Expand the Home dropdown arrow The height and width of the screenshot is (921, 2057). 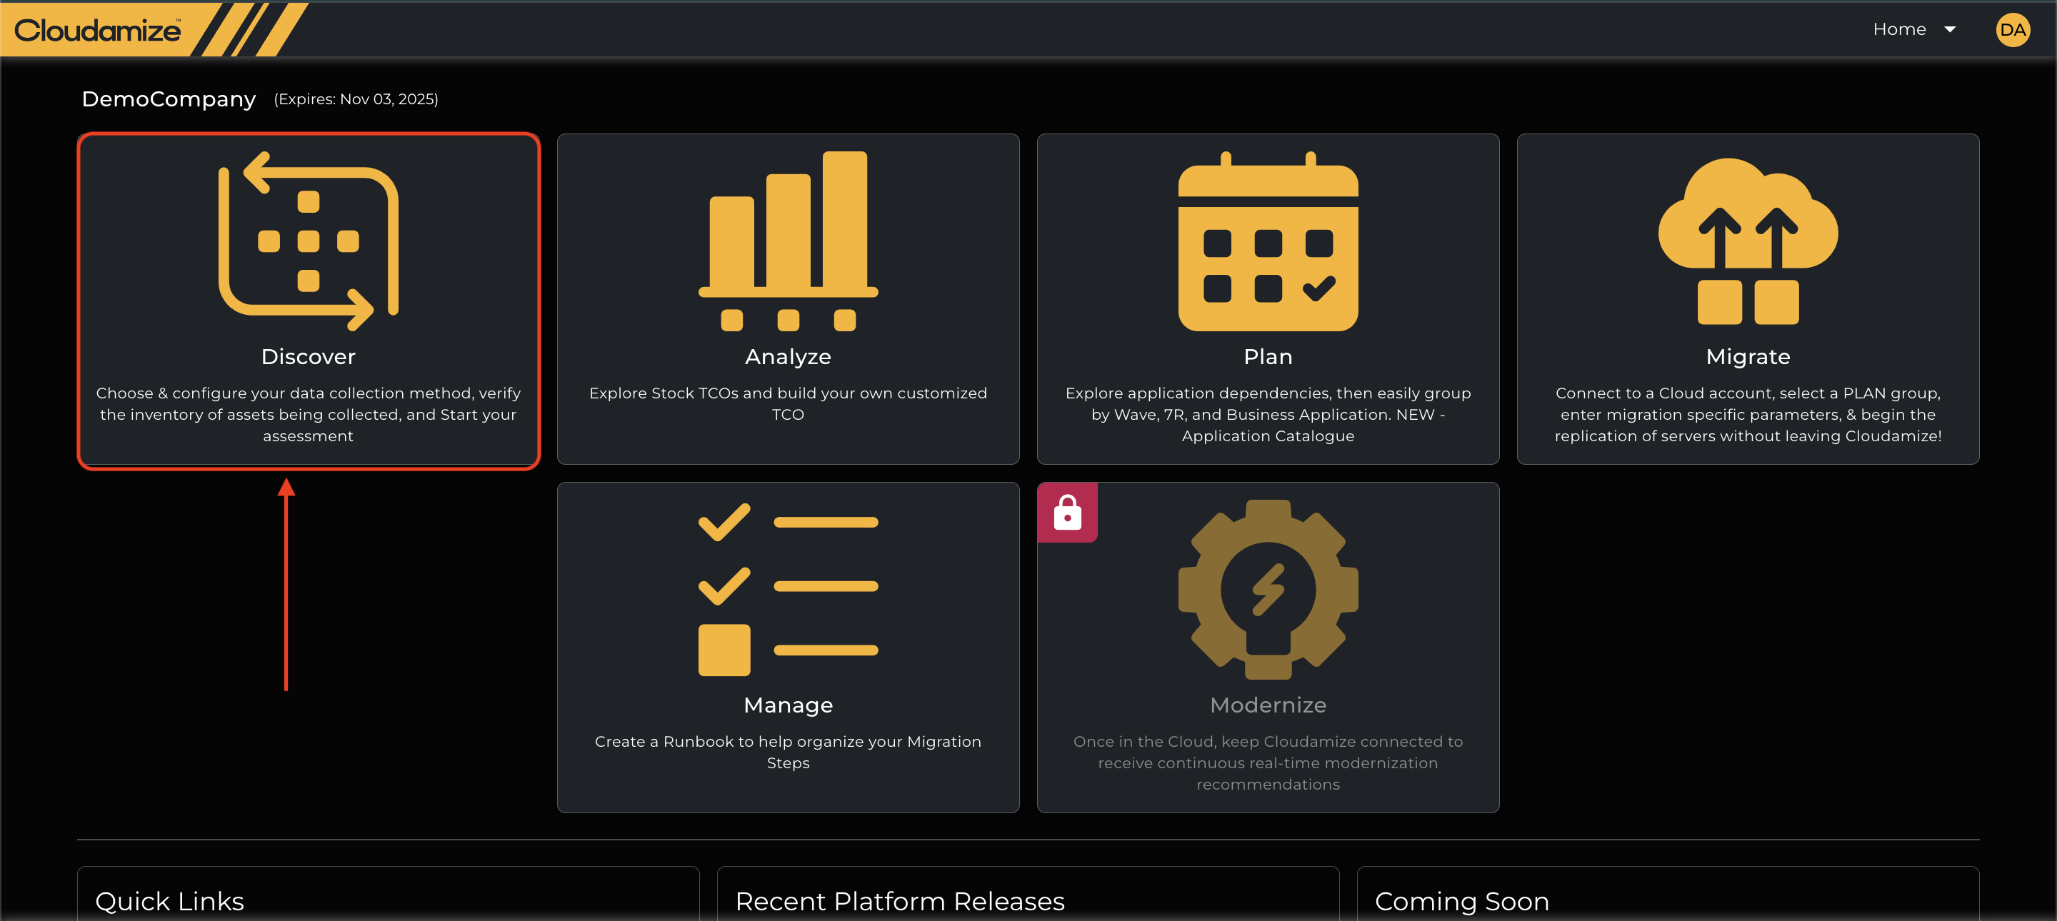point(1949,29)
